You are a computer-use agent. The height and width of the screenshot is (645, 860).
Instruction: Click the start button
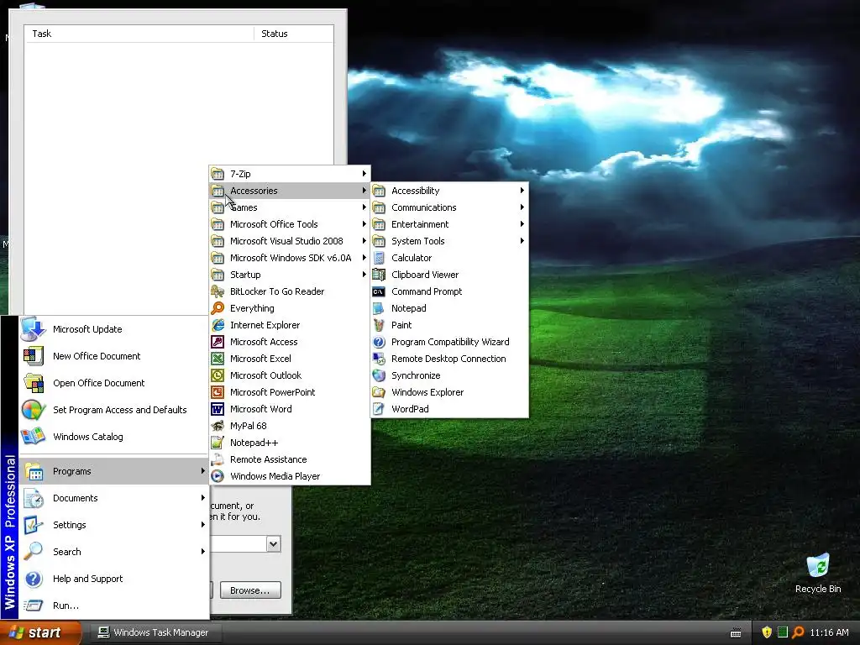point(40,633)
